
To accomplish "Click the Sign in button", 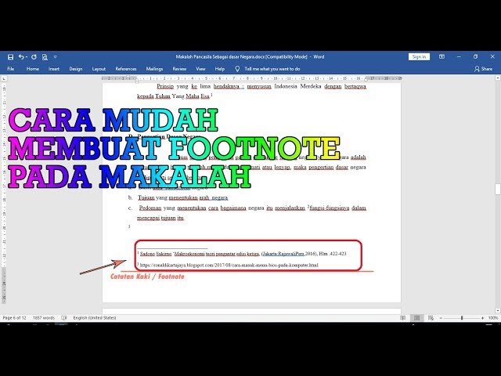I will 419,56.
